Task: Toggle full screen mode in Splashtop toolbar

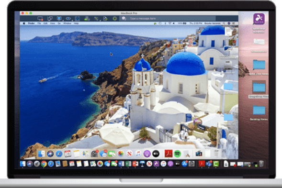Action: point(78,18)
